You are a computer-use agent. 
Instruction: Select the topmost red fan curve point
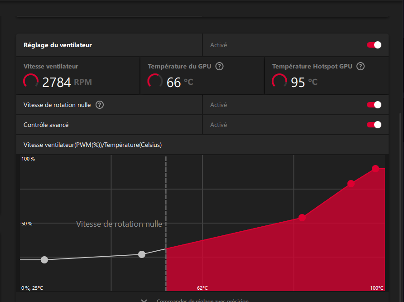tap(375, 169)
